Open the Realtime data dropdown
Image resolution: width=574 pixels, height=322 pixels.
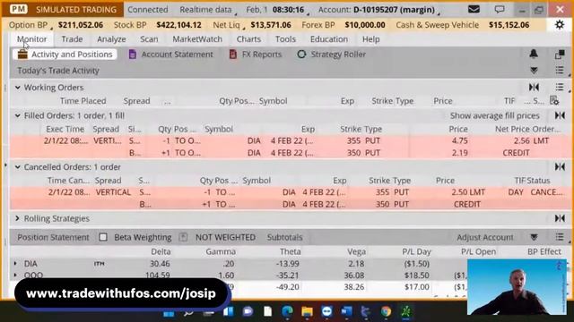(207, 10)
